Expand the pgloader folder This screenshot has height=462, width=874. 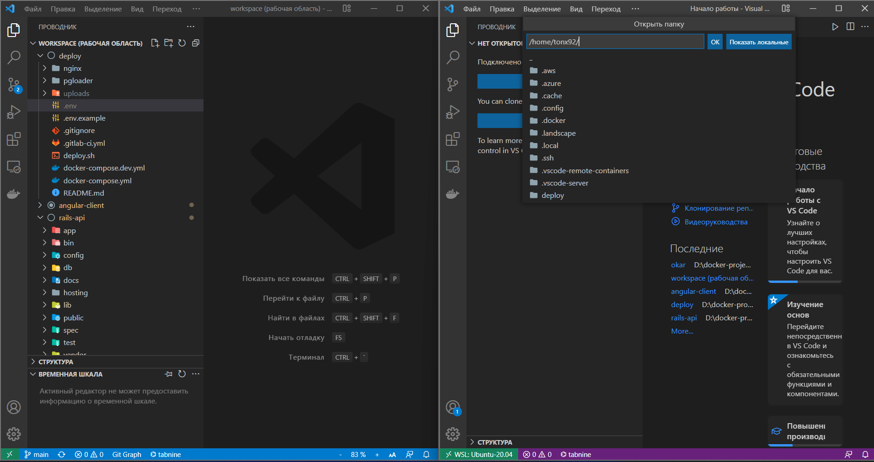click(44, 80)
